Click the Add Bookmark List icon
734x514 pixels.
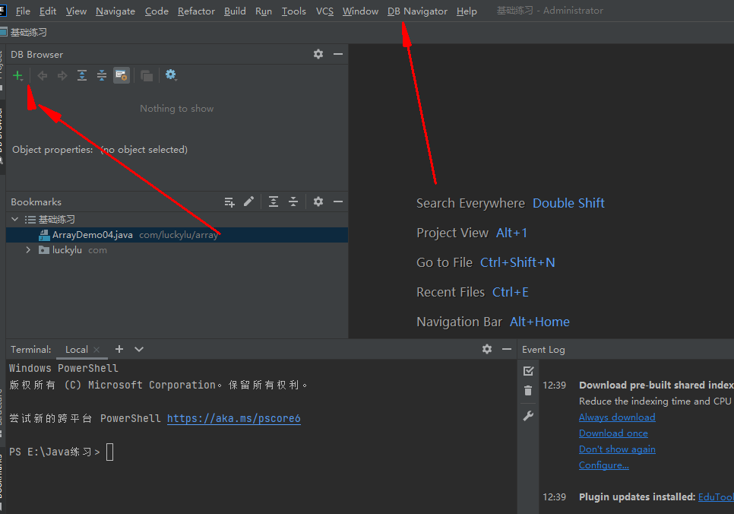229,201
